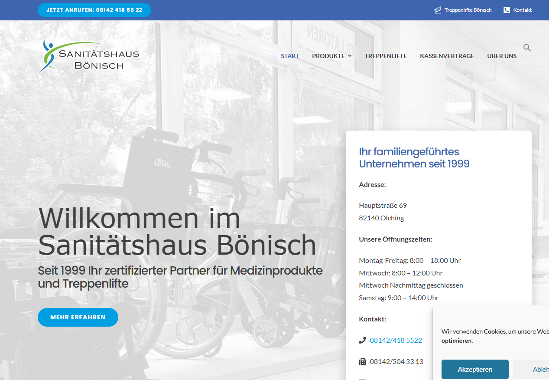Accept cookies with the Akzeptieren button
The height and width of the screenshot is (380, 549).
point(475,370)
